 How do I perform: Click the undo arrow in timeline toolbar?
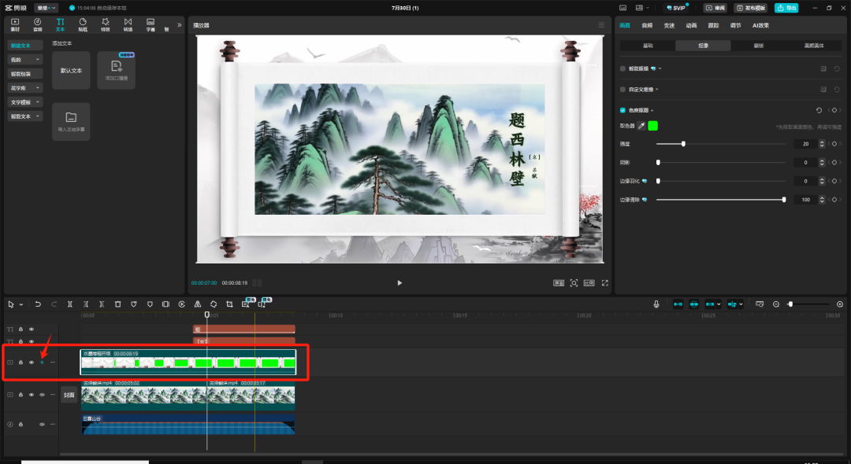(38, 304)
